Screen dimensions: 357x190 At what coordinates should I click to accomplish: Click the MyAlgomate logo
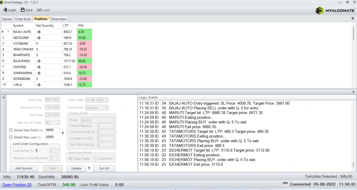coord(333,10)
